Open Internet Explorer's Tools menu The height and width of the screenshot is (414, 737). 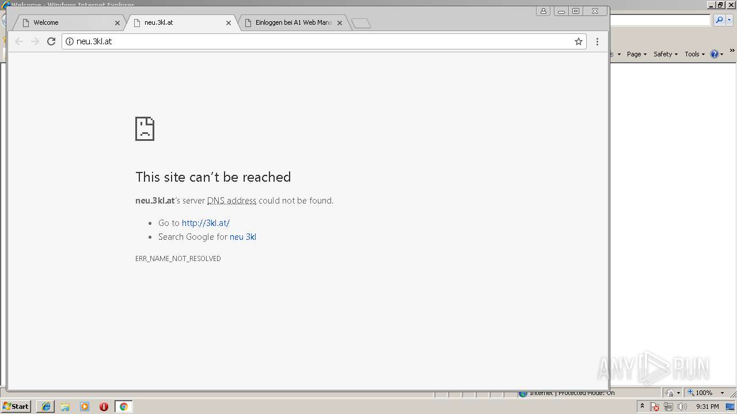pos(694,54)
